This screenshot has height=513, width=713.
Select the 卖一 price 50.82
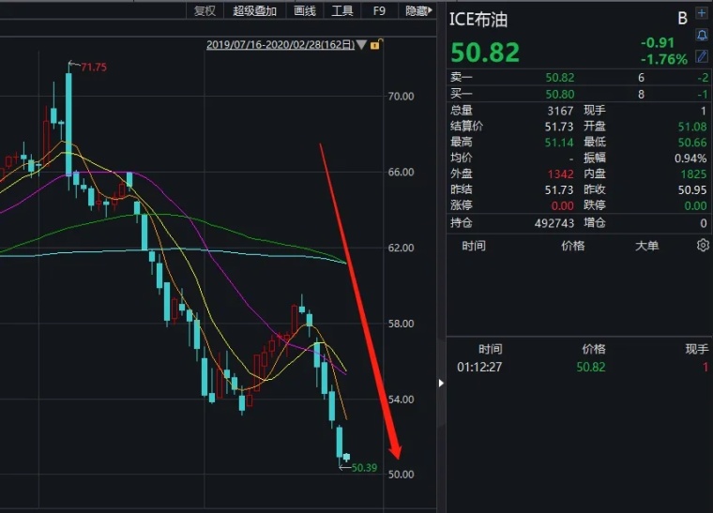(560, 78)
